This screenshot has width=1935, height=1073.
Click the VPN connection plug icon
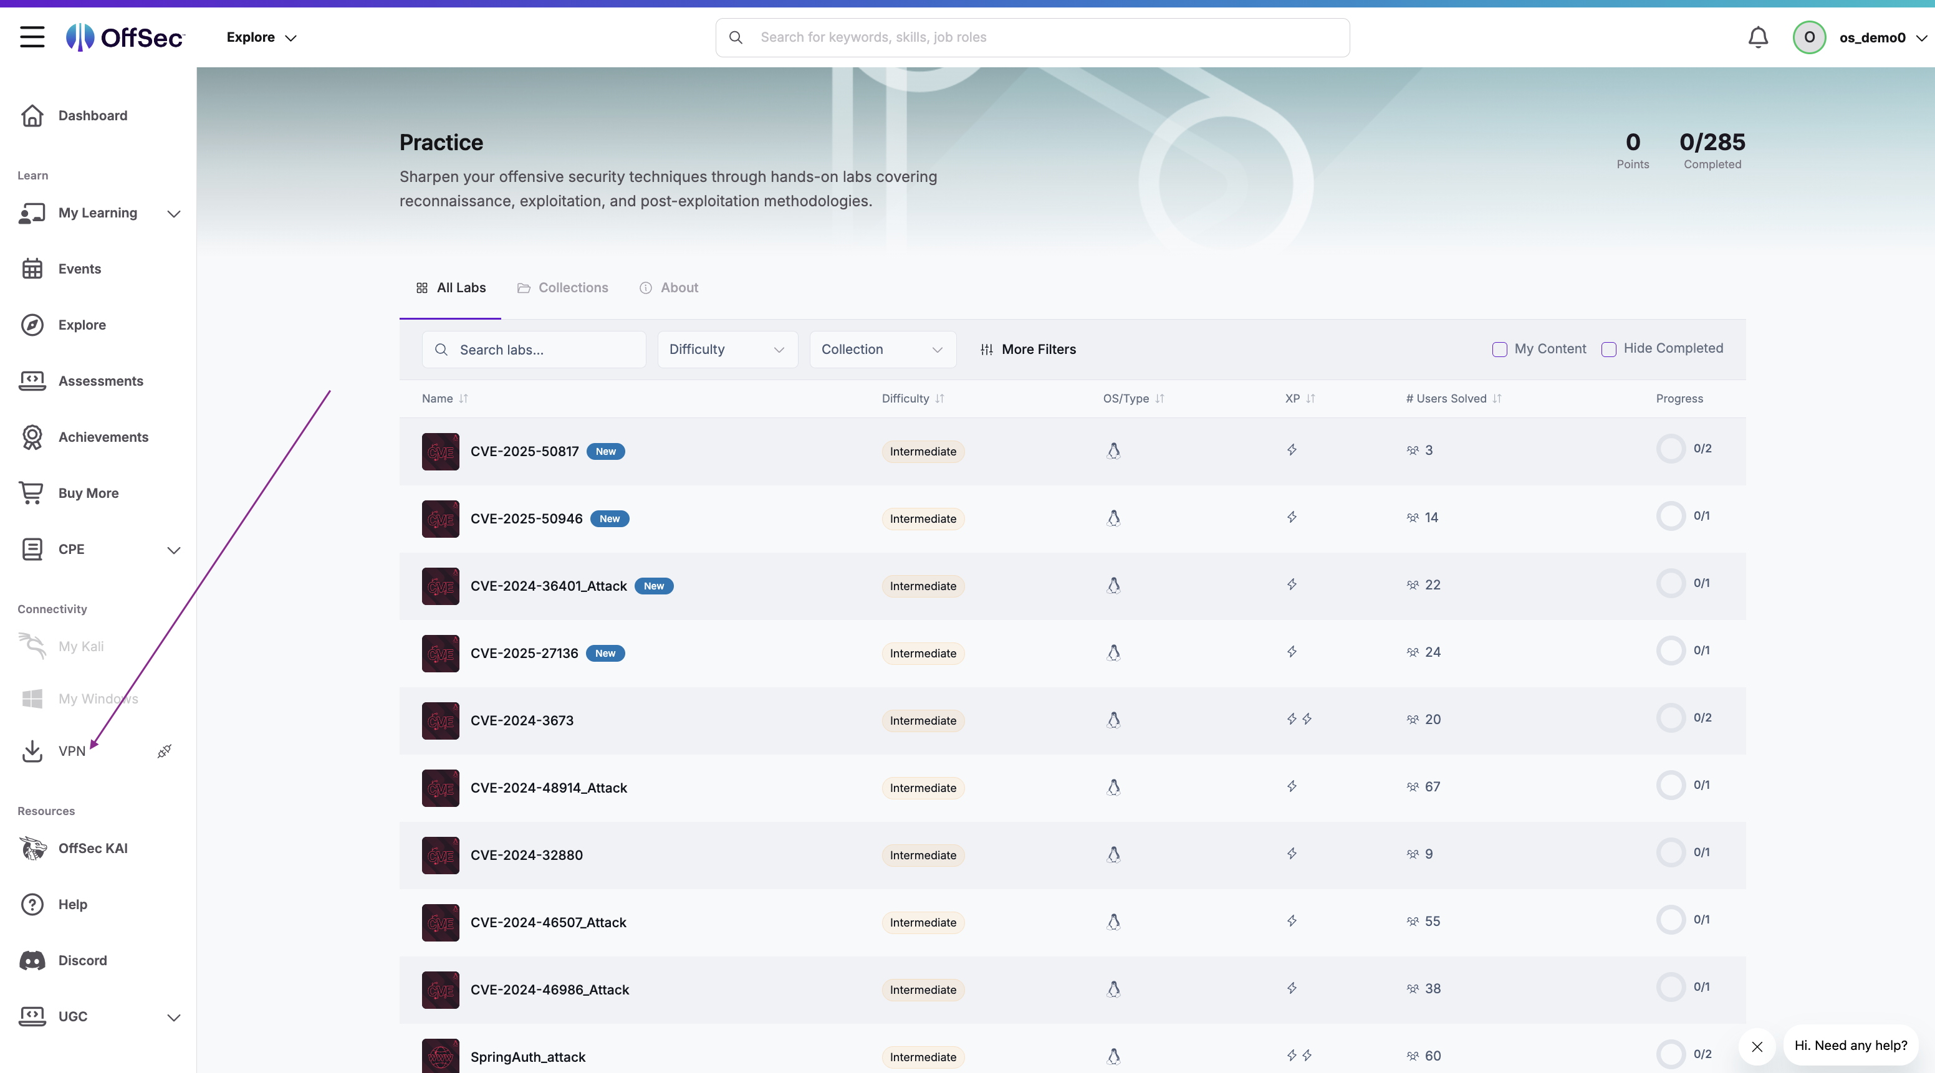[165, 751]
